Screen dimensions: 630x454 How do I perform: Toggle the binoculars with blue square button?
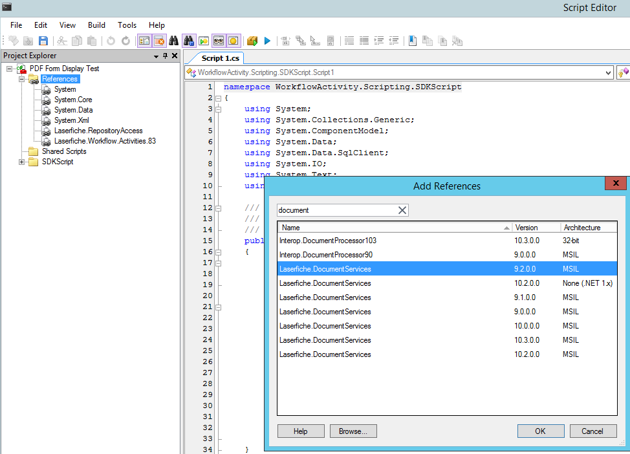click(189, 41)
